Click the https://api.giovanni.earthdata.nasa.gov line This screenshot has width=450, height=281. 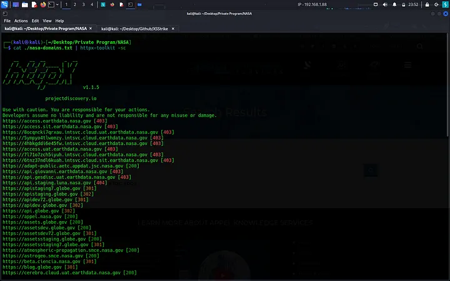tap(63, 172)
